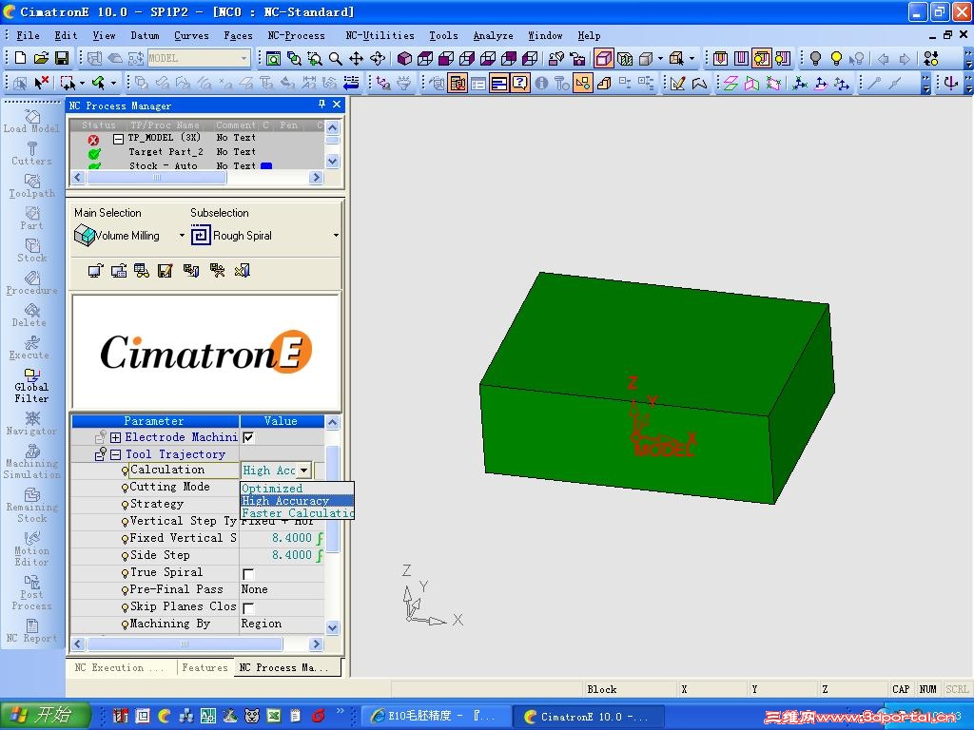
Task: Open the File menu
Action: coord(28,35)
